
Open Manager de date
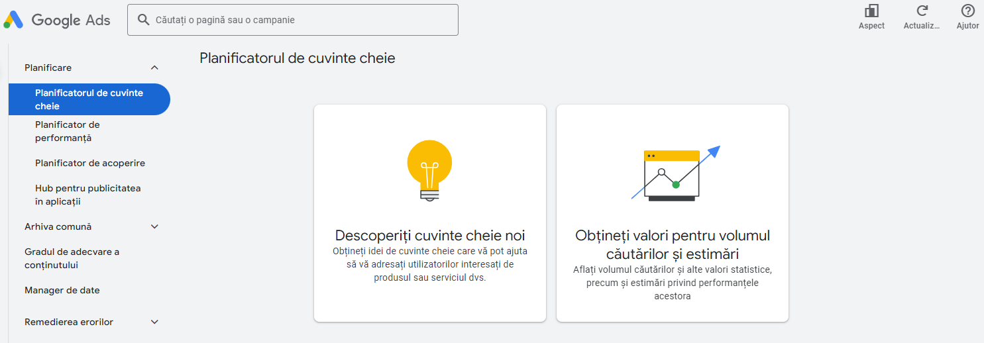[62, 290]
